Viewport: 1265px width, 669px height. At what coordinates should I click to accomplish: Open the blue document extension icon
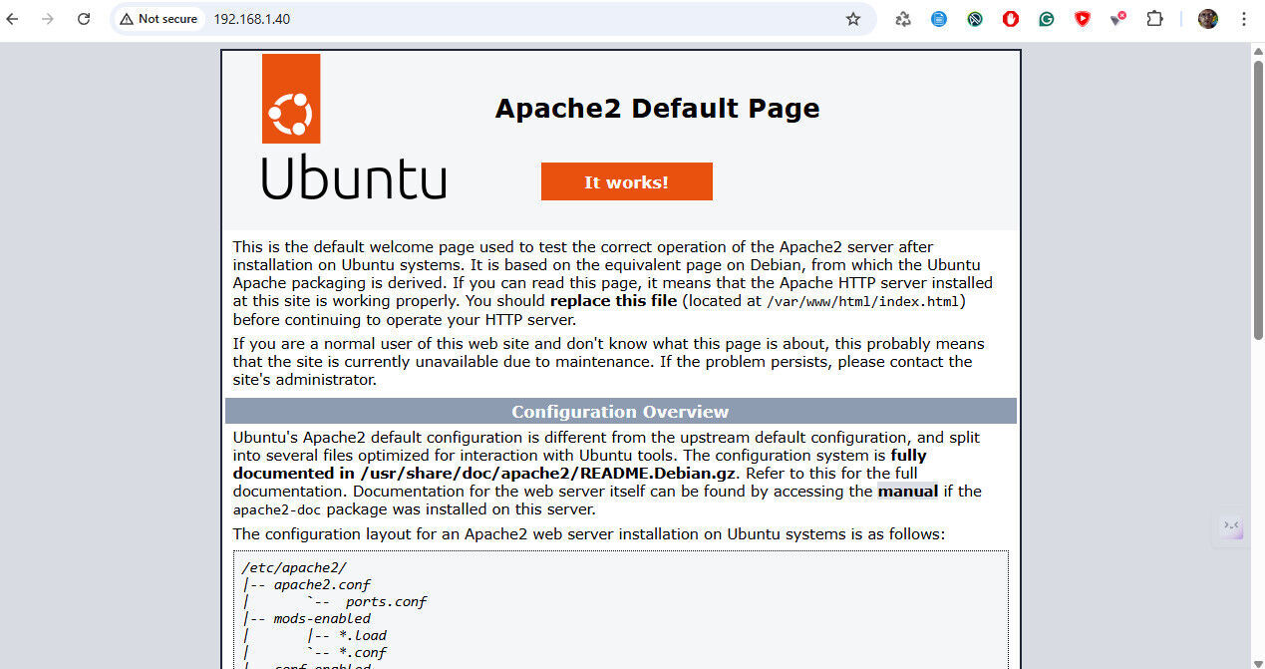[x=938, y=19]
